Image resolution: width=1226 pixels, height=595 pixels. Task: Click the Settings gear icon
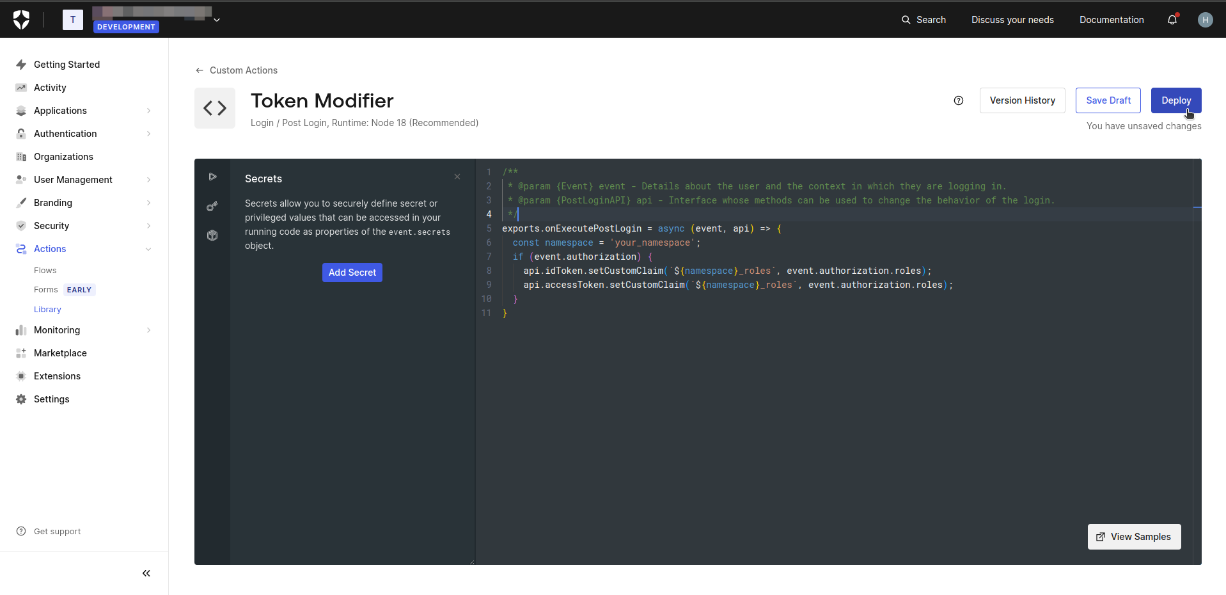[21, 399]
